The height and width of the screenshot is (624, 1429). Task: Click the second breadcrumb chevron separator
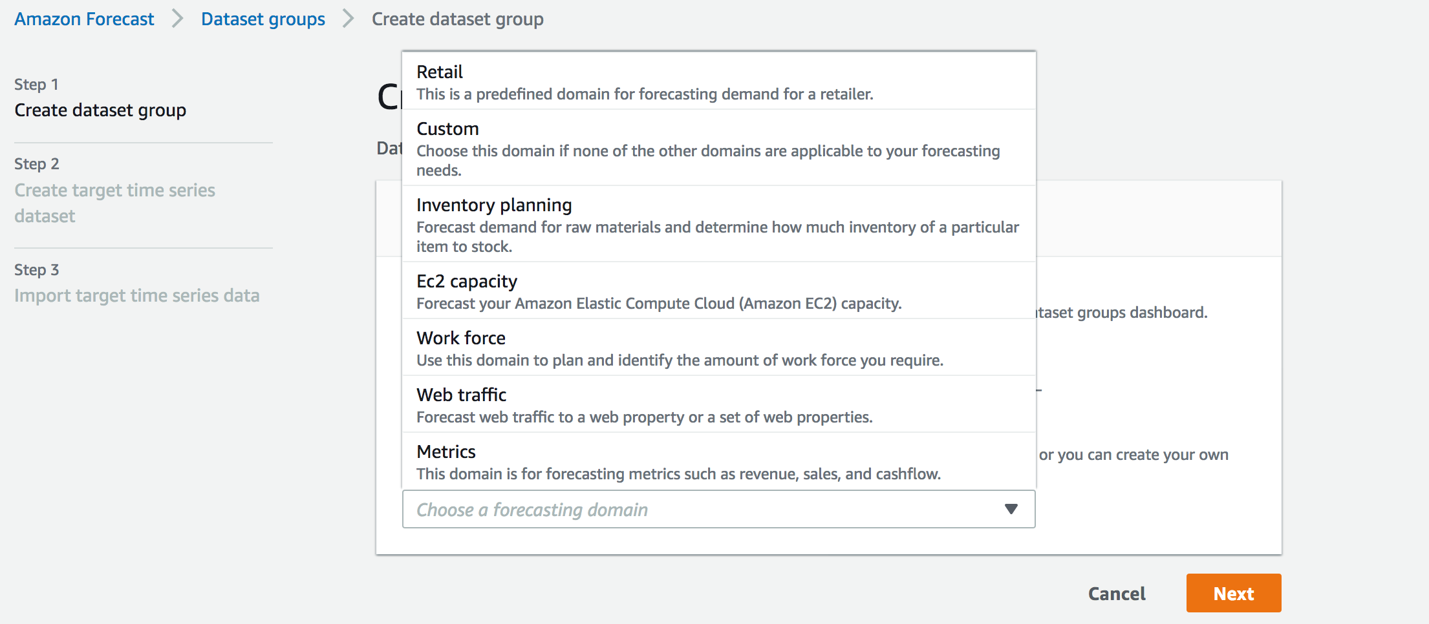[x=349, y=19]
